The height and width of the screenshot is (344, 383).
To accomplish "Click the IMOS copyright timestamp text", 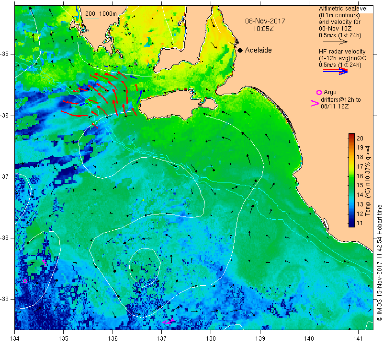I will pyautogui.click(x=379, y=263).
